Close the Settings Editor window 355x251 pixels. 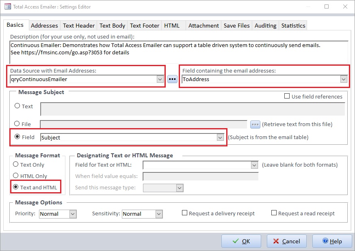345,6
